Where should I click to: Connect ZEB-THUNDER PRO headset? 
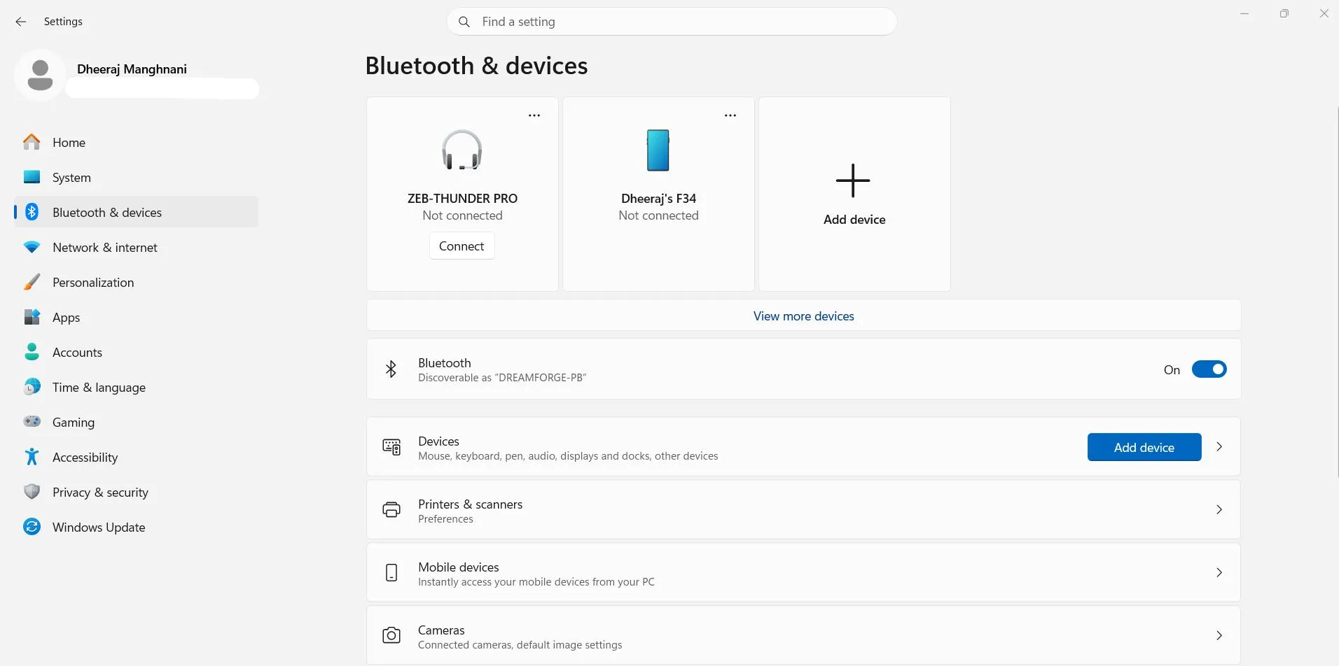point(462,246)
